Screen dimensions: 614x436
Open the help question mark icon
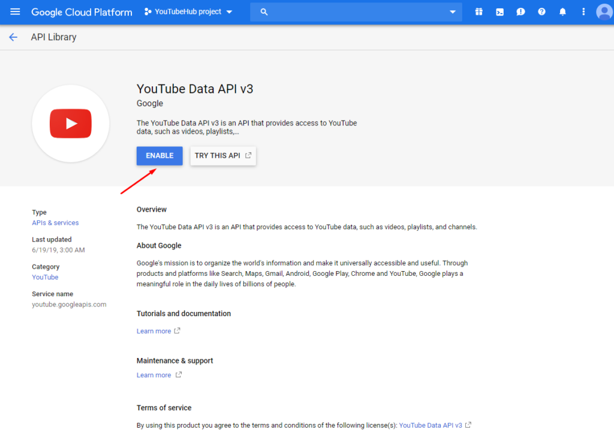click(541, 11)
